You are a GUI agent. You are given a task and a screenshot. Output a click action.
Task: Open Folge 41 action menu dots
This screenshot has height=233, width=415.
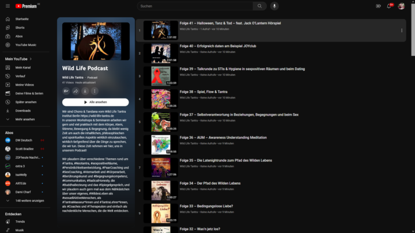click(402, 30)
